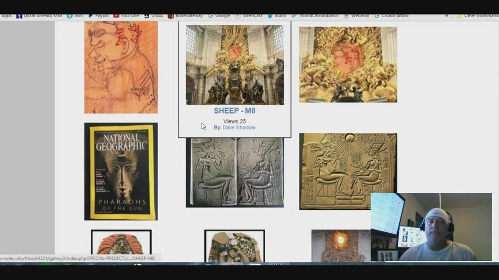Open the YouTube bookmark

(x=126, y=16)
